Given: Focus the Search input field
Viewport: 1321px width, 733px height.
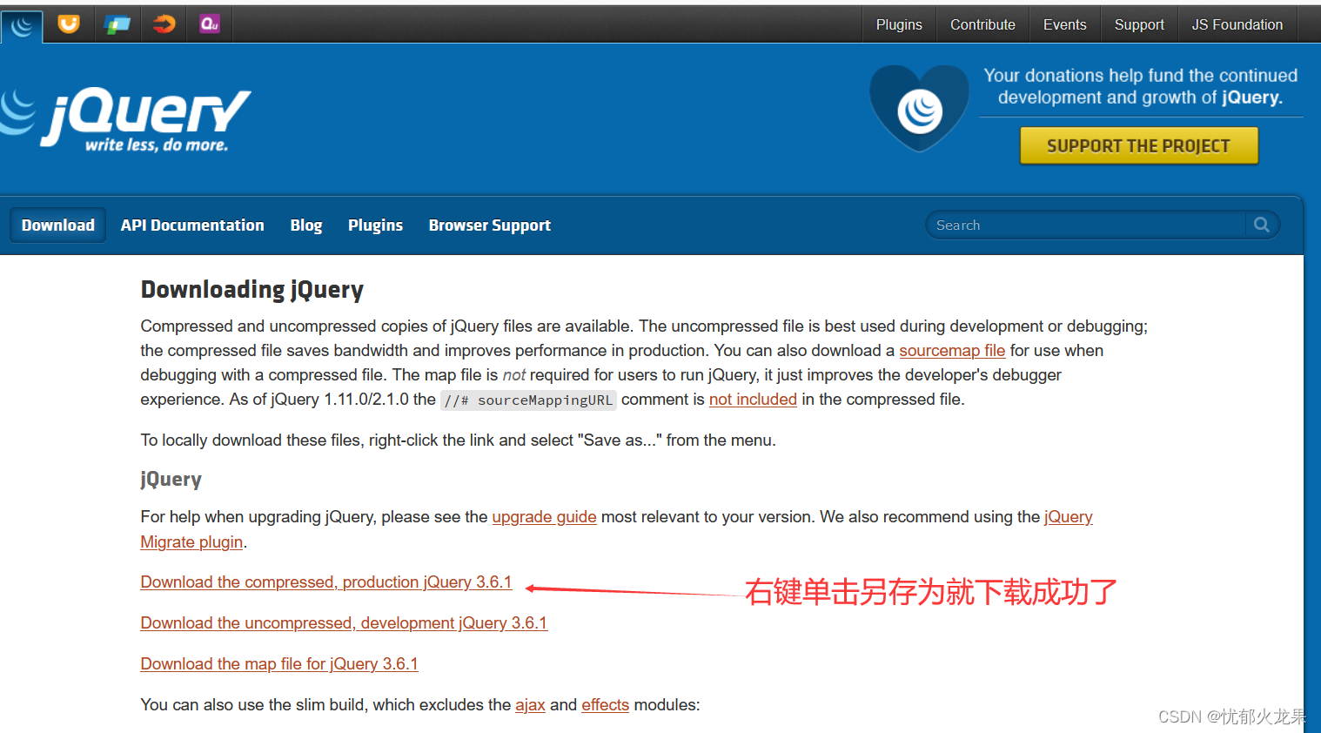Looking at the screenshot, I should pos(1088,225).
